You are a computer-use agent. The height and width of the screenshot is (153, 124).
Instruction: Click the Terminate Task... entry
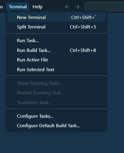tap(57, 102)
